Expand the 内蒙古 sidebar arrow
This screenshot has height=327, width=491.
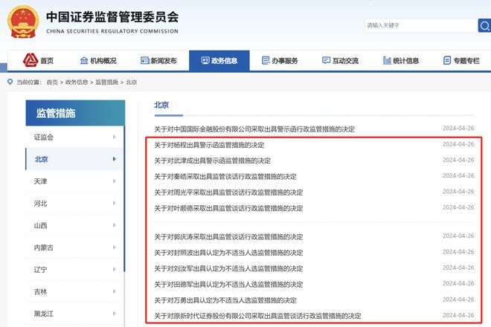coord(115,247)
